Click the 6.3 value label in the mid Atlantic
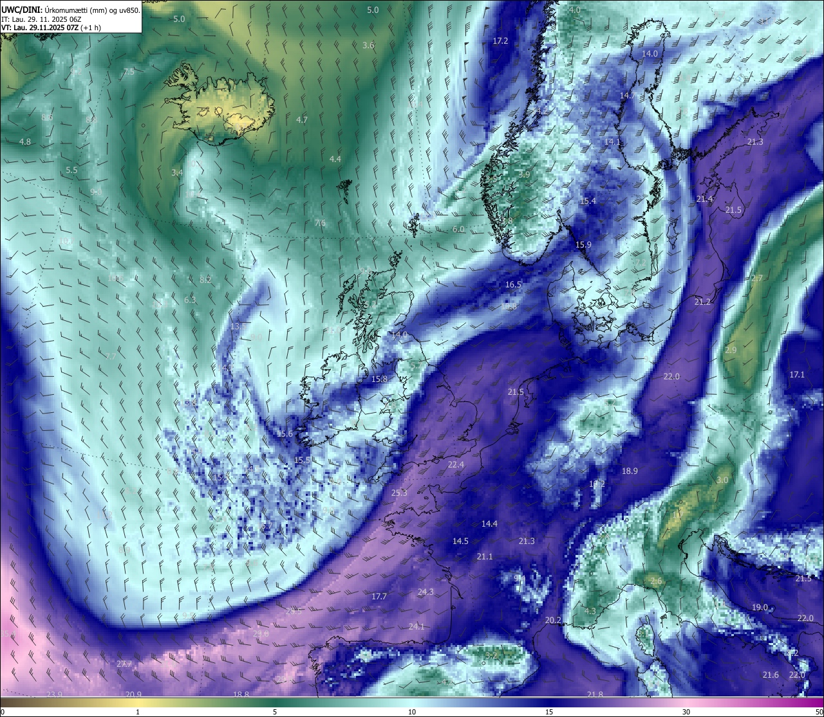824x717 pixels. click(x=190, y=300)
